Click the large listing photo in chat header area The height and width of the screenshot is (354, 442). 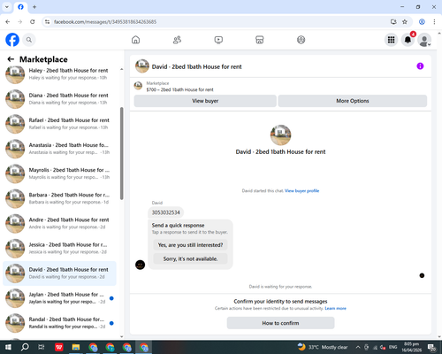pos(280,135)
